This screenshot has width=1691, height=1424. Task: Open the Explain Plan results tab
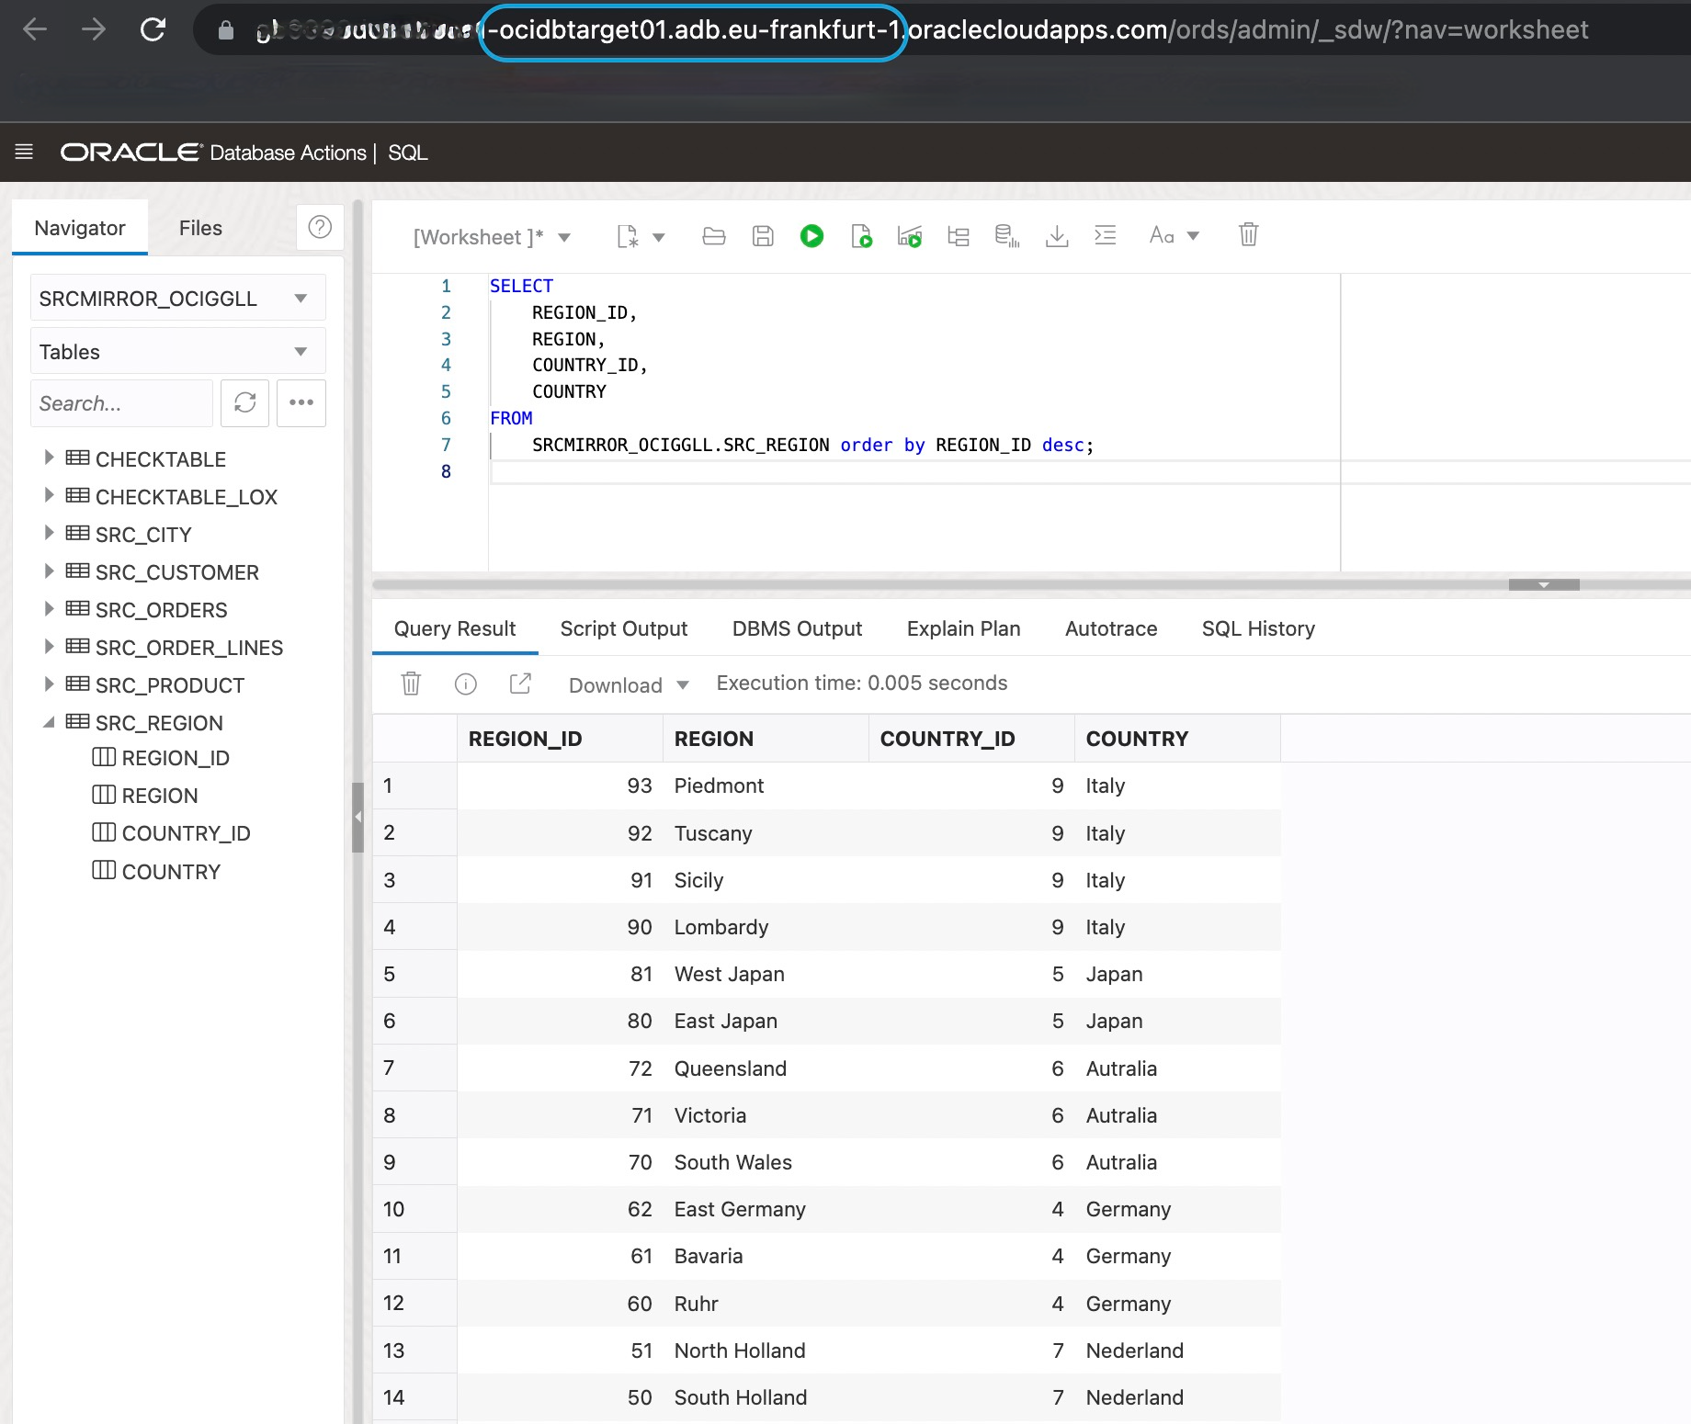point(963,628)
